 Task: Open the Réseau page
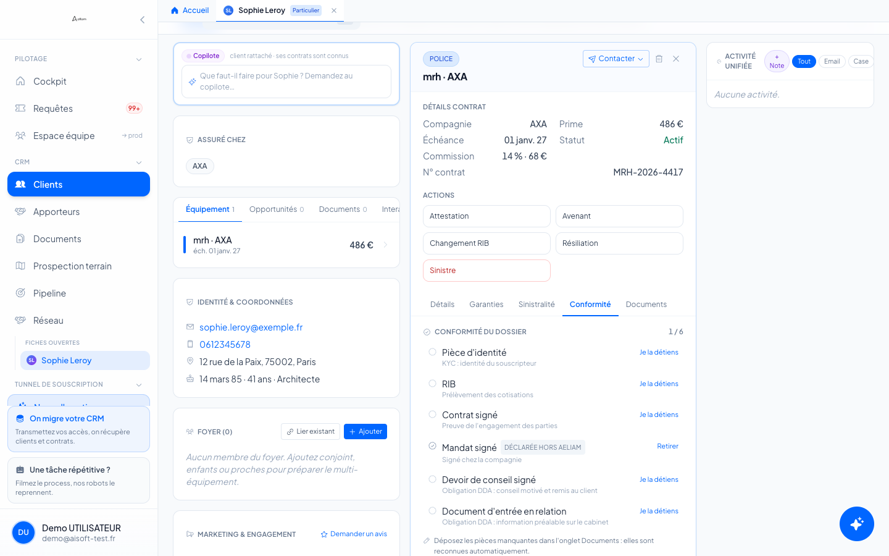[78, 321]
